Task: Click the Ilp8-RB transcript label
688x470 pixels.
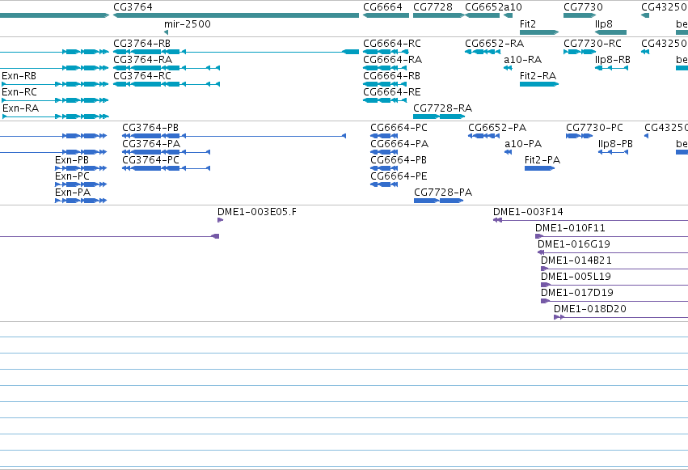Action: click(x=613, y=60)
